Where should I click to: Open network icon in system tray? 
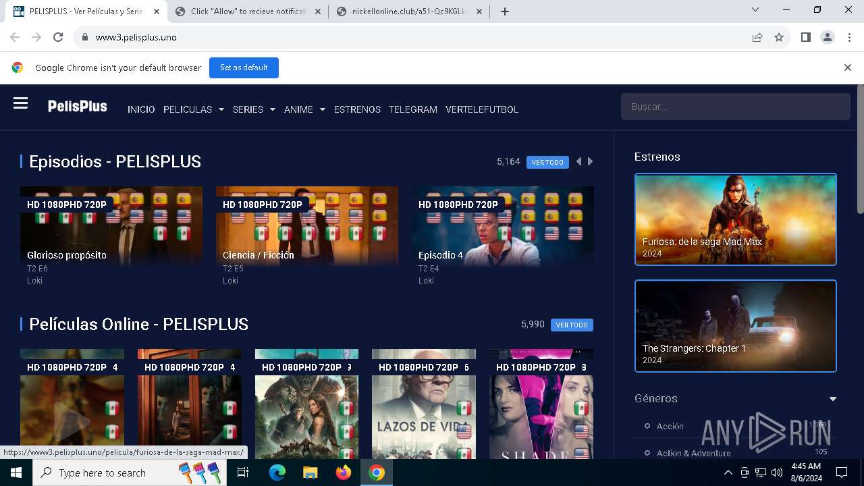(x=761, y=473)
